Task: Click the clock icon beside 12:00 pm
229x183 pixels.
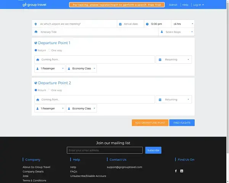Action: [x=147, y=24]
